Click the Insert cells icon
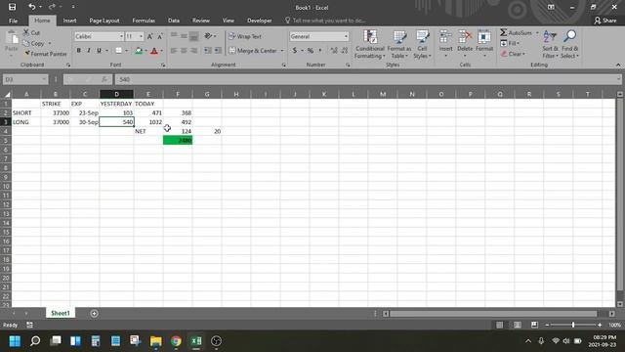This screenshot has height=352, width=625. coord(445,37)
